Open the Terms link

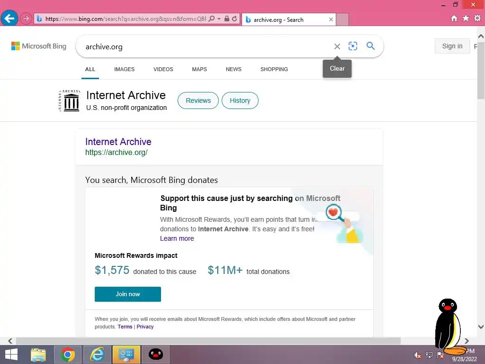coord(125,327)
